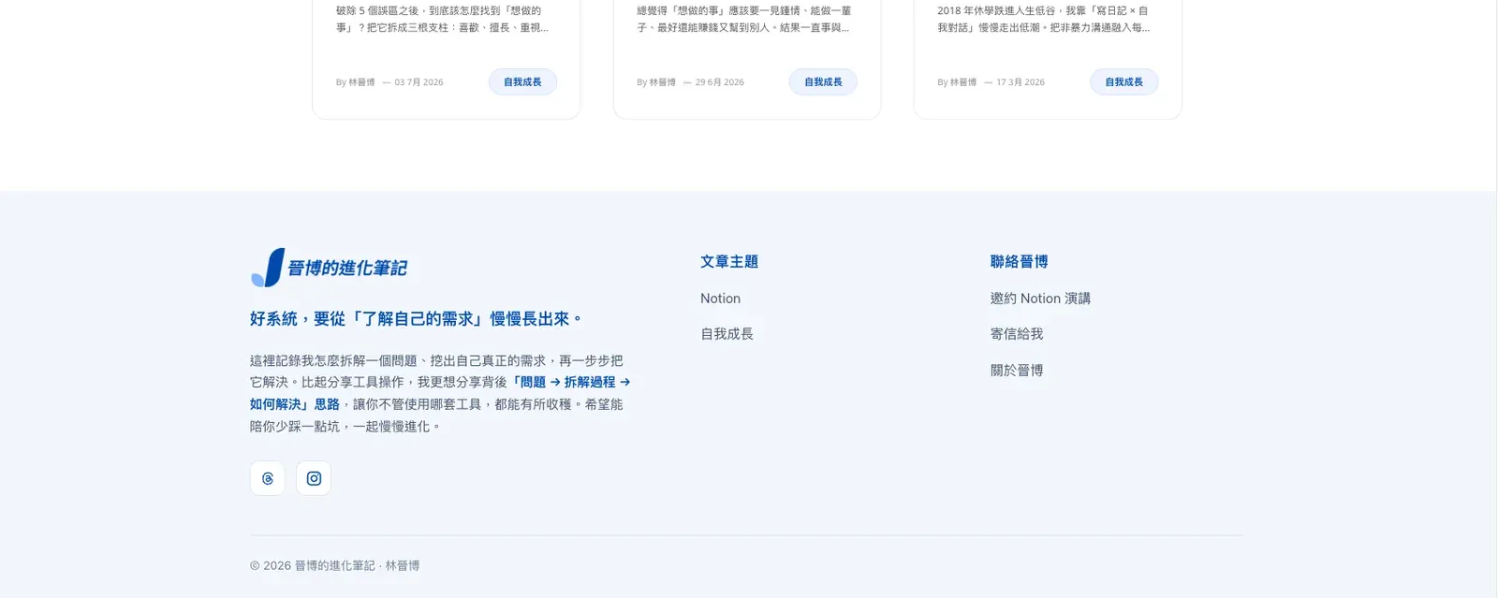Open the Threads social icon
This screenshot has height=598, width=1498.
point(267,478)
